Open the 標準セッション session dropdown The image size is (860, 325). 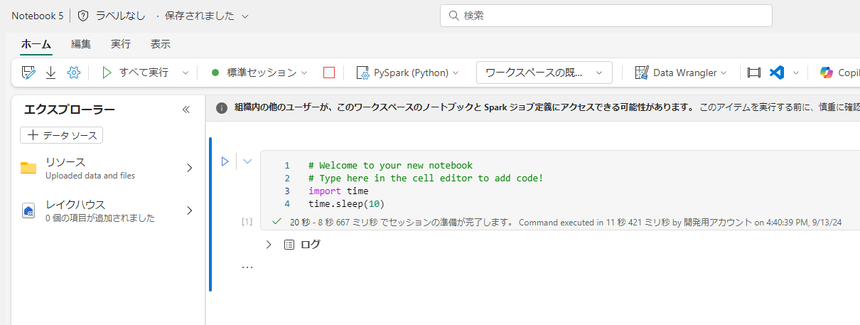259,73
